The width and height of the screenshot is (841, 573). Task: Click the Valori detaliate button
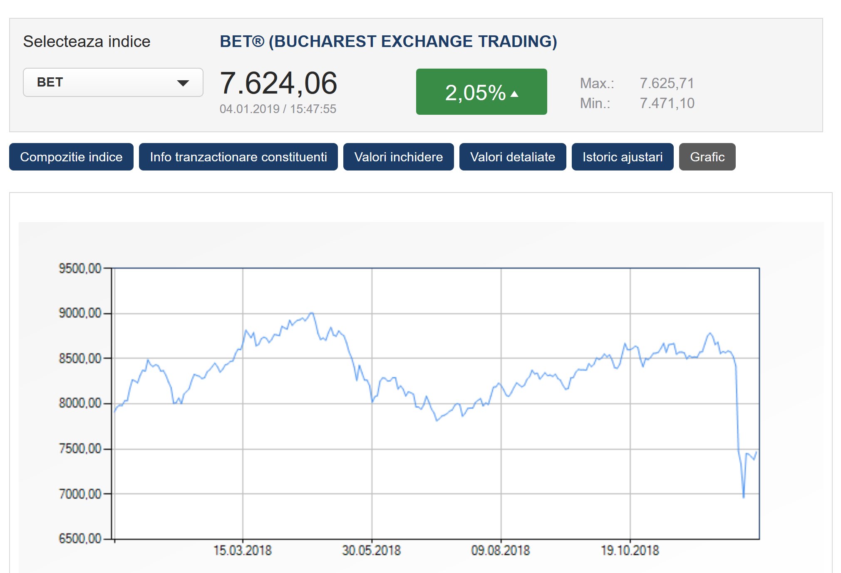[512, 157]
